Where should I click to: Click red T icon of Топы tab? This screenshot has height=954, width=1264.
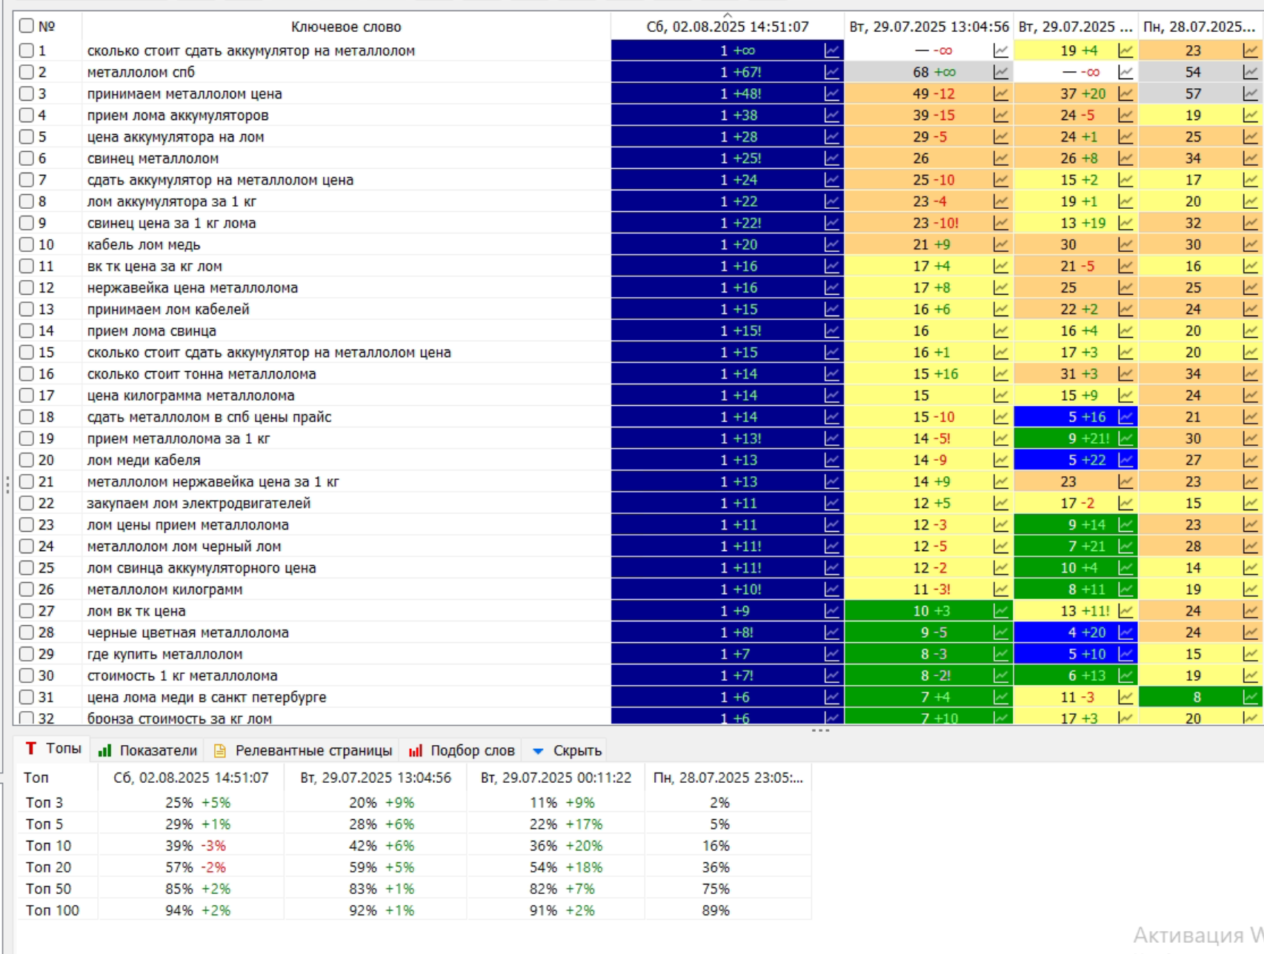click(31, 749)
